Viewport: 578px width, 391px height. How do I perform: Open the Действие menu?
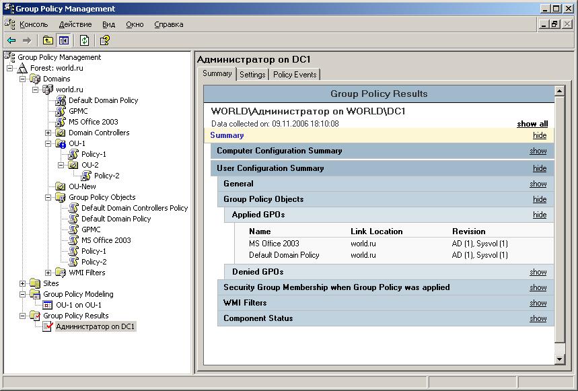click(75, 24)
